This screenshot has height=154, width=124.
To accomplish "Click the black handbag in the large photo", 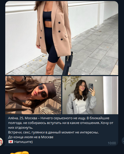I will pos(69,59).
